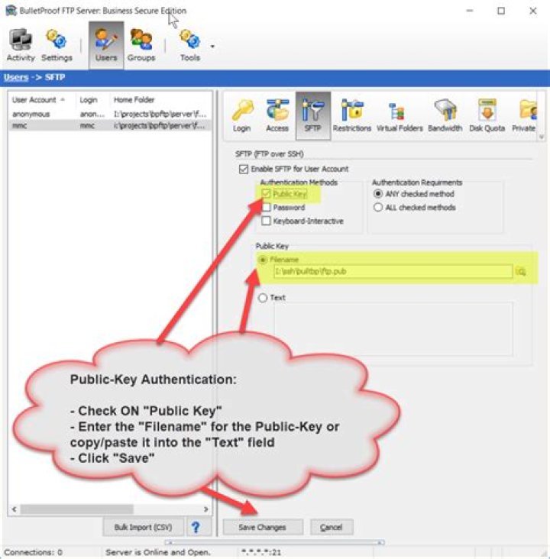
Task: Select the Users toolbar button
Action: point(106,45)
